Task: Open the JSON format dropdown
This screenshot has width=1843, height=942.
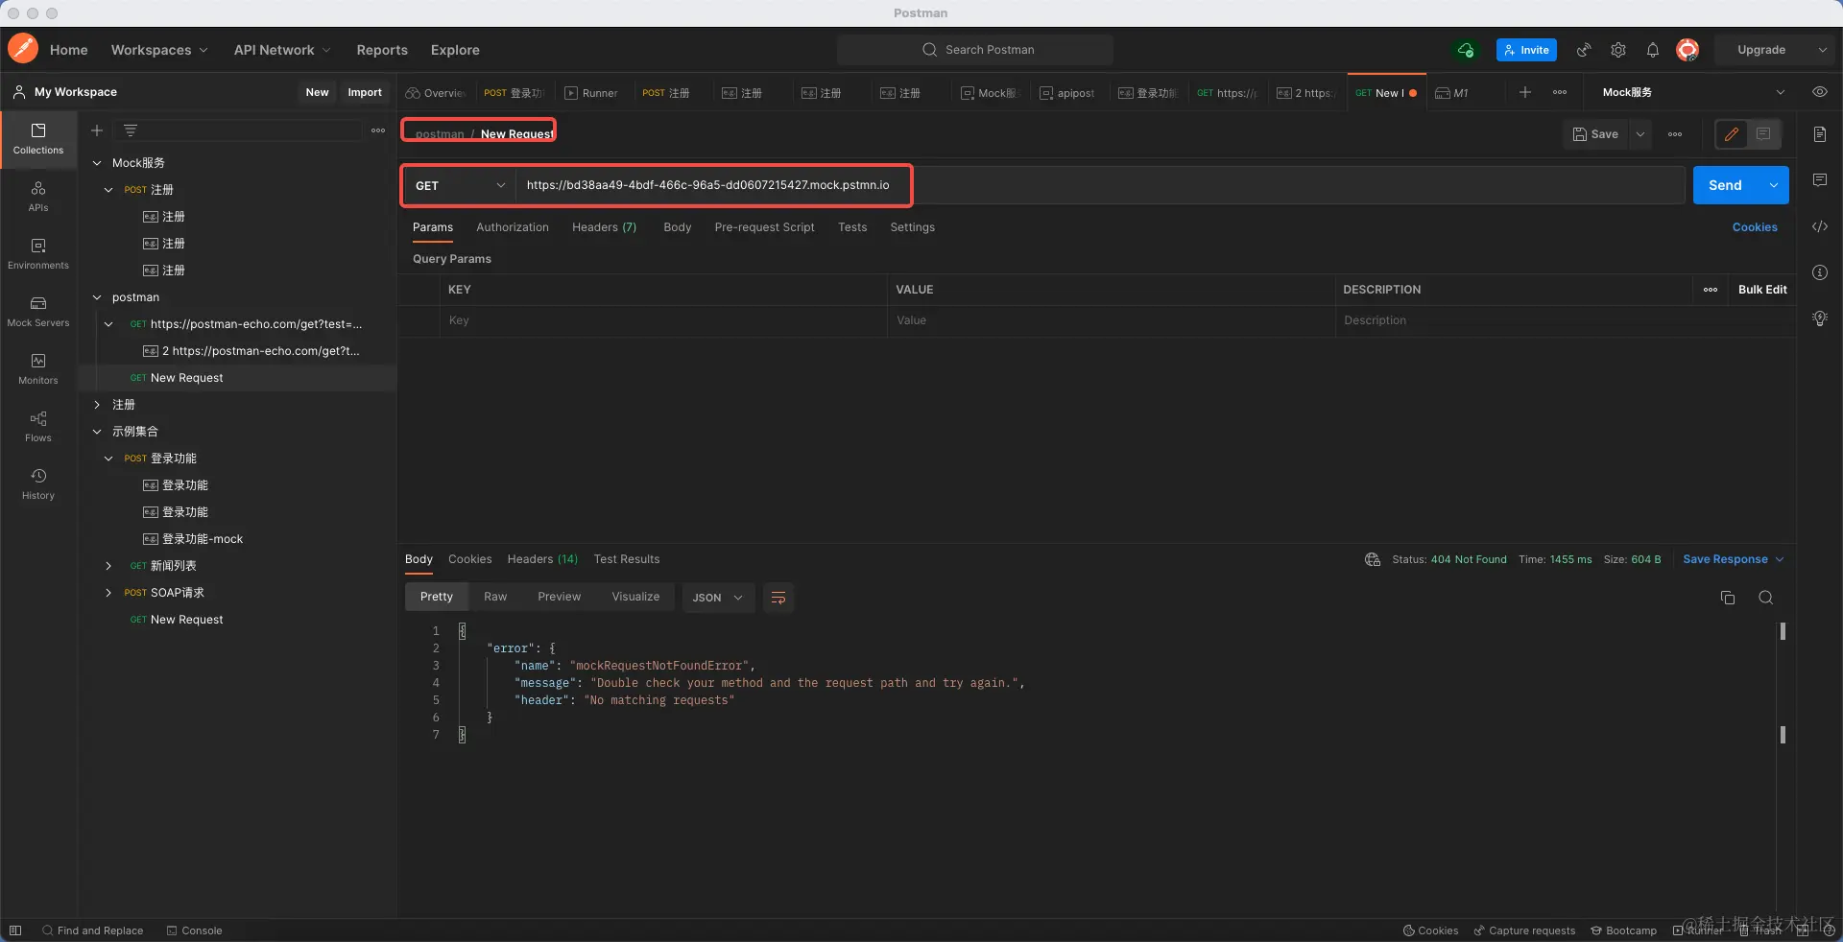Action: [717, 598]
